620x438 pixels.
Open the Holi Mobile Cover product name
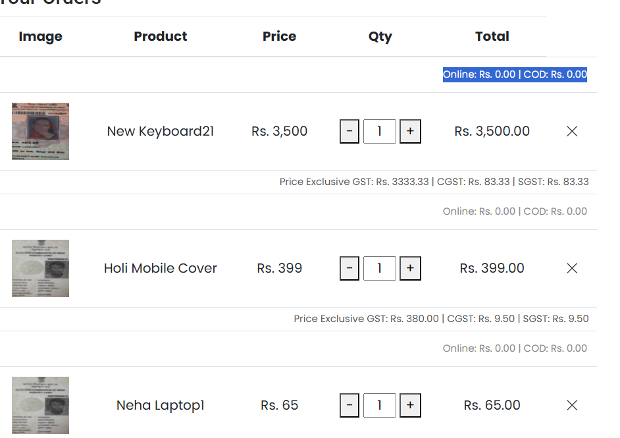tap(161, 268)
